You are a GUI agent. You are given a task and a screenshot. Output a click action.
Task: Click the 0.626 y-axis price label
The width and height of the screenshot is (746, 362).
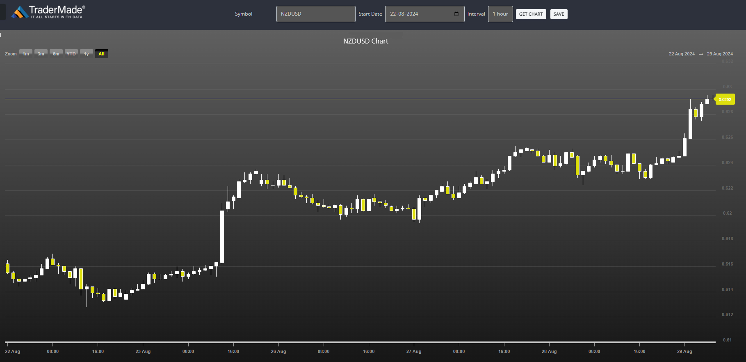coord(727,137)
